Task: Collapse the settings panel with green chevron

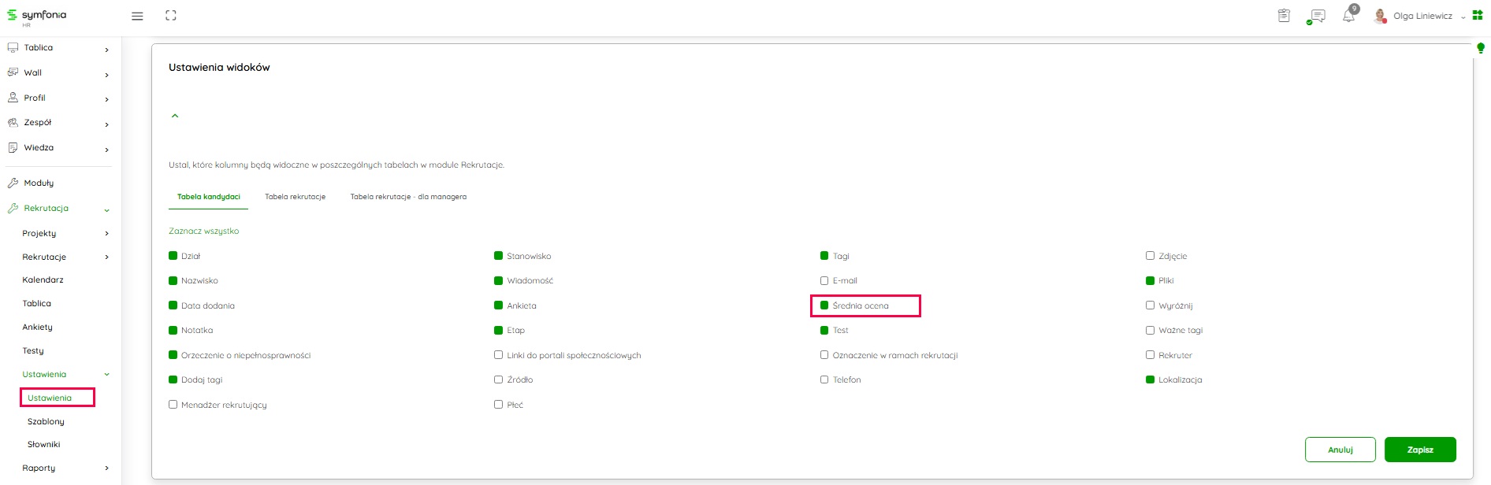Action: [175, 116]
